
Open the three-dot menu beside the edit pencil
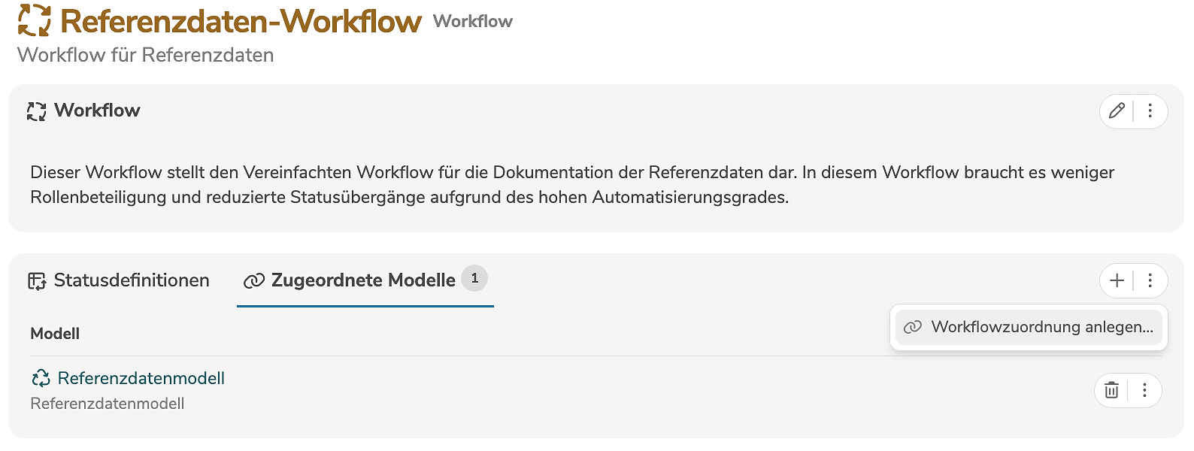pos(1149,111)
